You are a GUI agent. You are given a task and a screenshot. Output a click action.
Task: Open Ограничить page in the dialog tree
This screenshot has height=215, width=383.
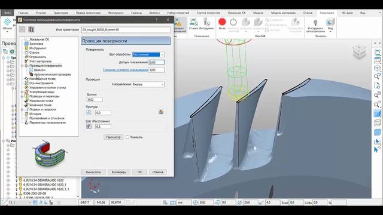coord(37,57)
